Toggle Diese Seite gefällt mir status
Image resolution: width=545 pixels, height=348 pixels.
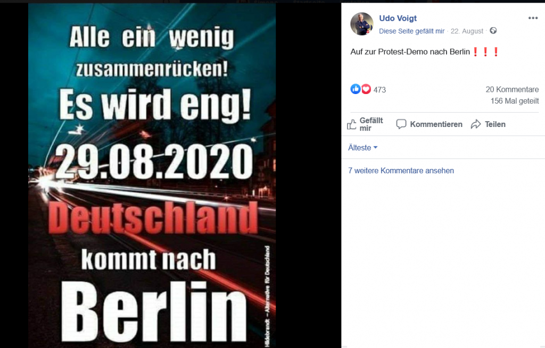click(411, 31)
